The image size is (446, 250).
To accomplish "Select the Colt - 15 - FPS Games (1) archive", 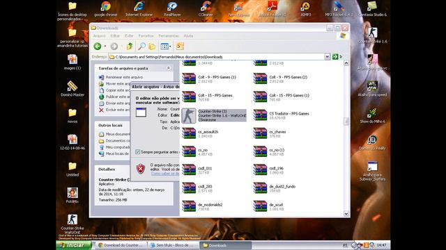I will point(282,97).
